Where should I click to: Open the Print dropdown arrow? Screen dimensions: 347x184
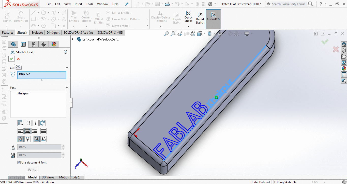coord(172,4)
